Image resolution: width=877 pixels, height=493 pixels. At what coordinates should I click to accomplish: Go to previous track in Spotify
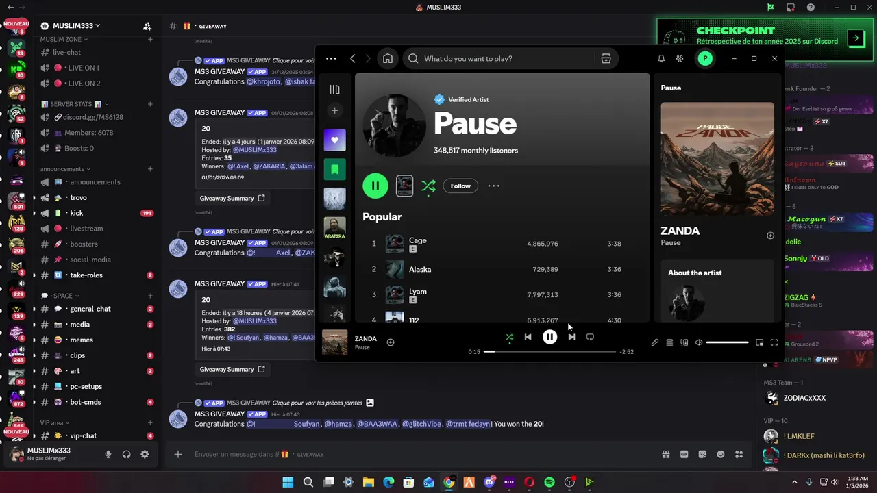(528, 337)
